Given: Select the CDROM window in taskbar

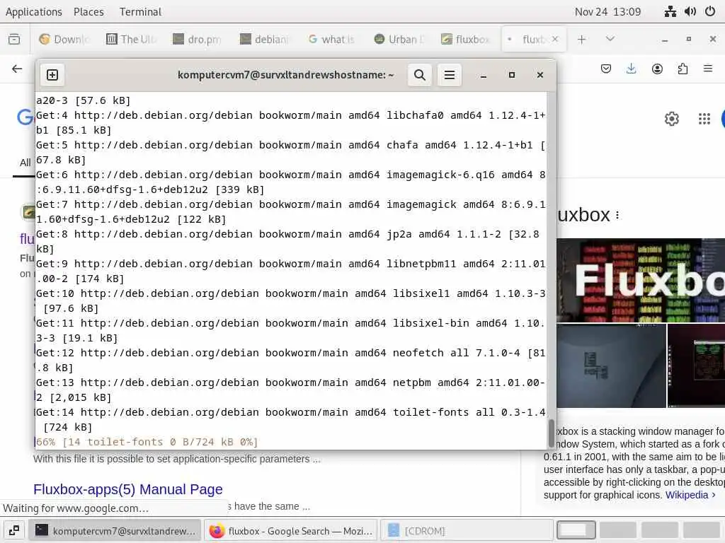Looking at the screenshot, I should (x=467, y=530).
